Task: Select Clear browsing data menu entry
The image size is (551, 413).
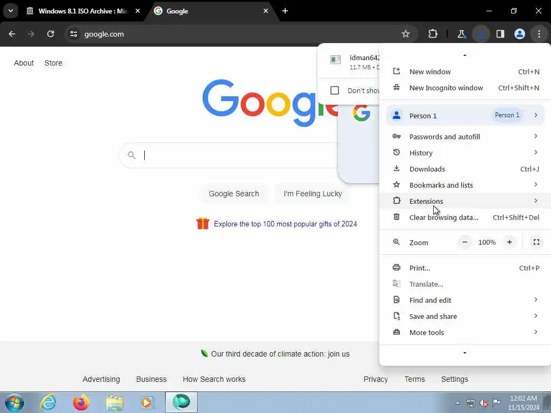Action: [x=465, y=217]
